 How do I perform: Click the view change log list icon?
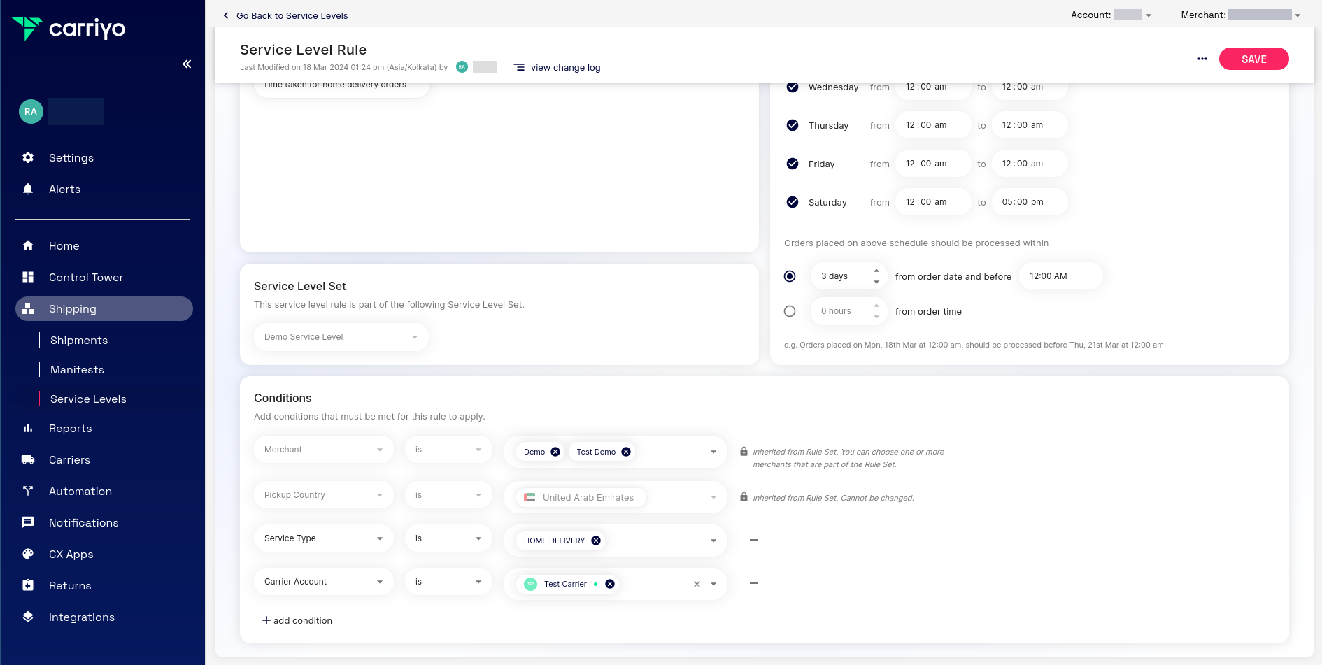[519, 67]
